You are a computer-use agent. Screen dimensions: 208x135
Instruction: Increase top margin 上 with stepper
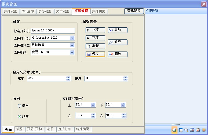coord(93,104)
